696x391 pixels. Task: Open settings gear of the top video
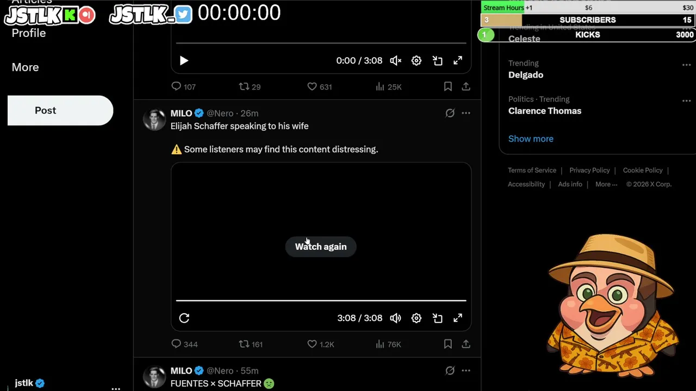point(416,61)
